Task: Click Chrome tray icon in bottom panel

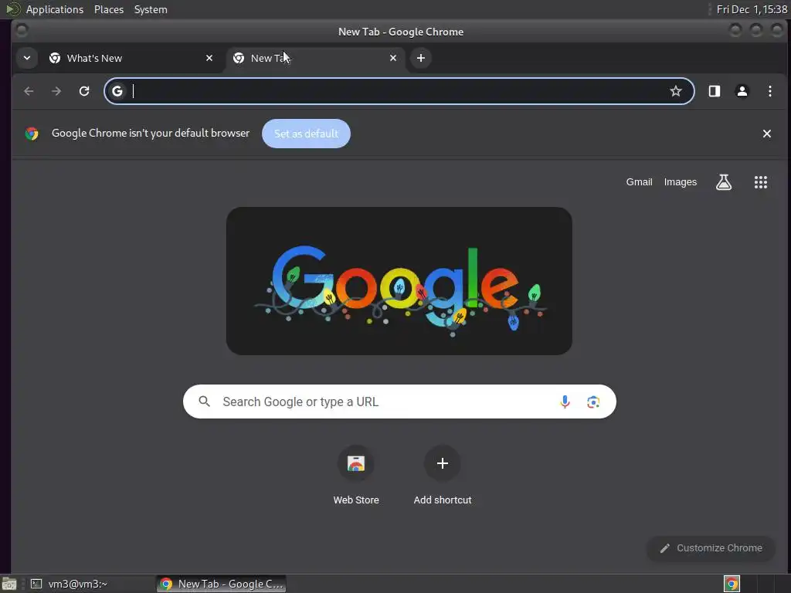Action: click(x=732, y=584)
